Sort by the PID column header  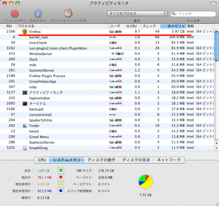8,26
